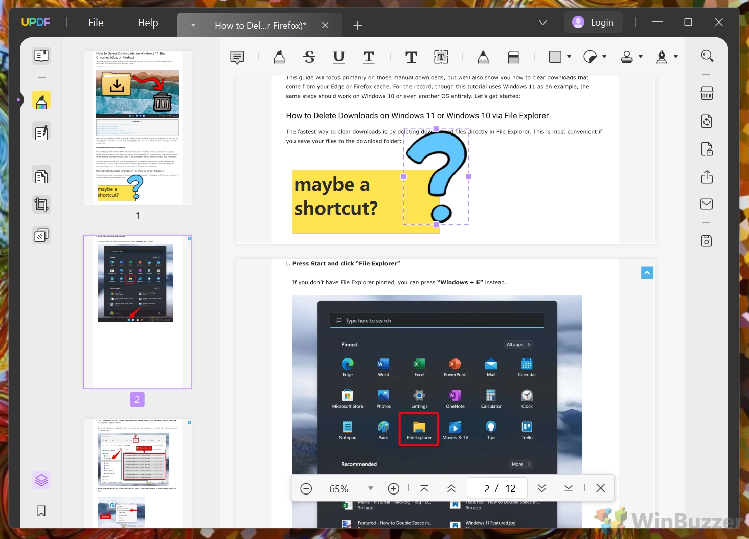Click the heading 'How to Delete Downloads on Windows 11 or Windows 10 via File Explorer'
This screenshot has width=749, height=539.
pos(417,116)
